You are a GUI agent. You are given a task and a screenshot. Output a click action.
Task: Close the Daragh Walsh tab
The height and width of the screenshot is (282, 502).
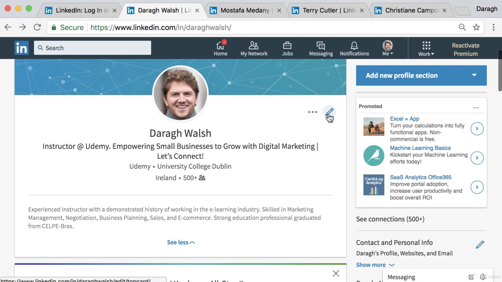197,11
